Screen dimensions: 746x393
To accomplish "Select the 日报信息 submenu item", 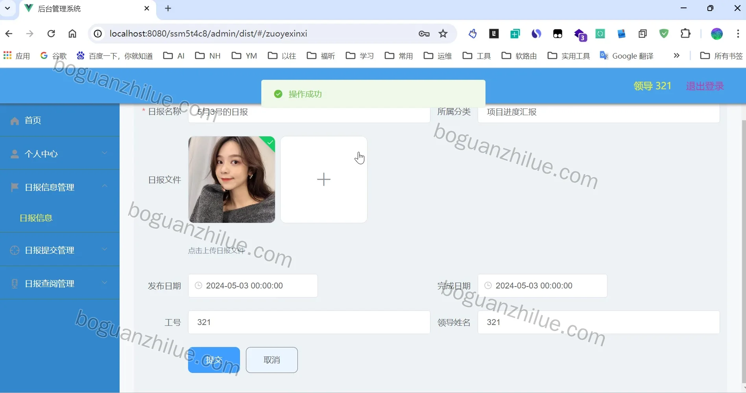I will click(36, 218).
